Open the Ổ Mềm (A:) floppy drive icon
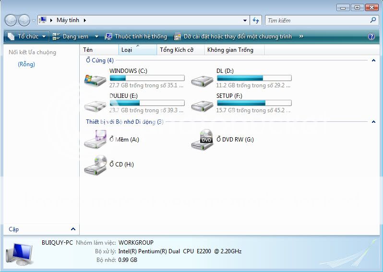Image resolution: width=383 pixels, height=272 pixels. (95, 140)
